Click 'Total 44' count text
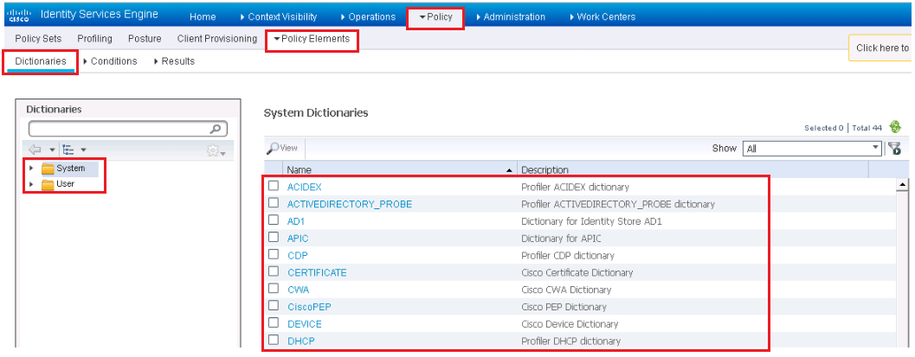 pos(867,128)
